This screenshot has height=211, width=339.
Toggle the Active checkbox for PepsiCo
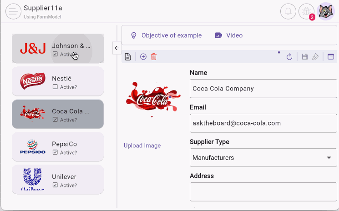coord(55,152)
